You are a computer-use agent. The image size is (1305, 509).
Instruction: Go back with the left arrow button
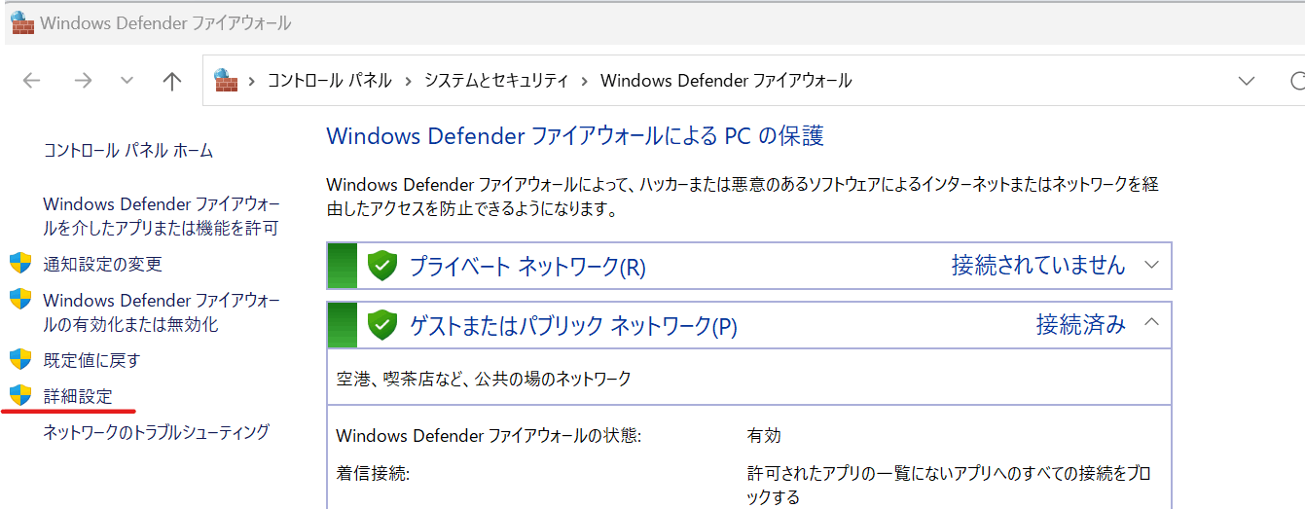pyautogui.click(x=32, y=81)
